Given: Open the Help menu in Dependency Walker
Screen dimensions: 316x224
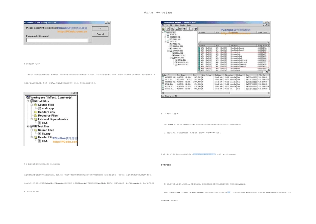Looking at the screenshot, I should point(189,25).
